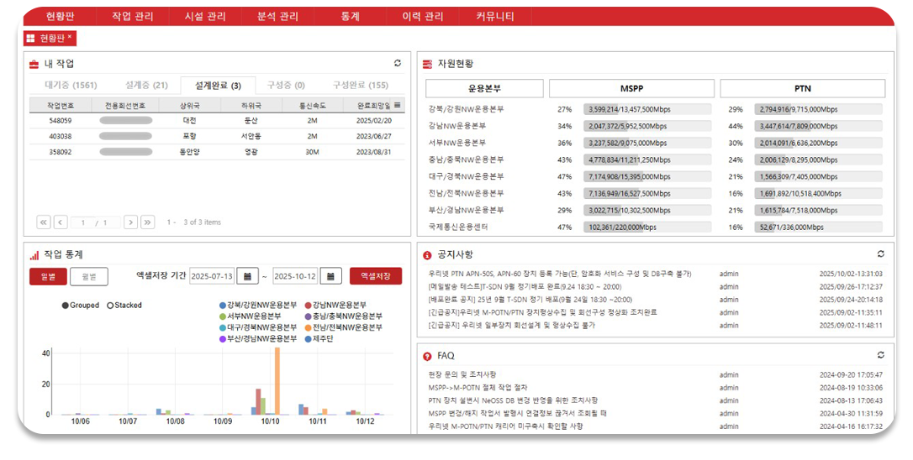Screen dimensions: 913x460
Task: Open calendar for start date 2025-07-13
Action: pos(247,276)
